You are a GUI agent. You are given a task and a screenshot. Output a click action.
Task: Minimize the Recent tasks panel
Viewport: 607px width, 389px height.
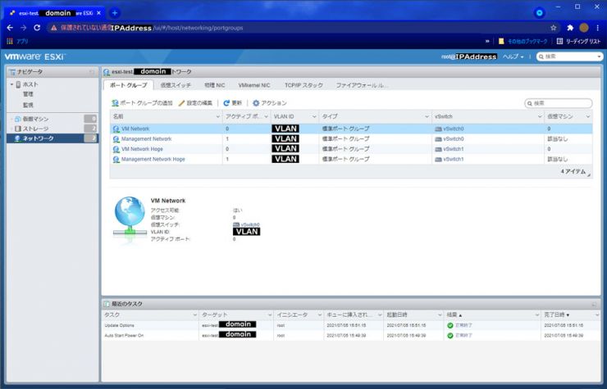[x=594, y=305]
